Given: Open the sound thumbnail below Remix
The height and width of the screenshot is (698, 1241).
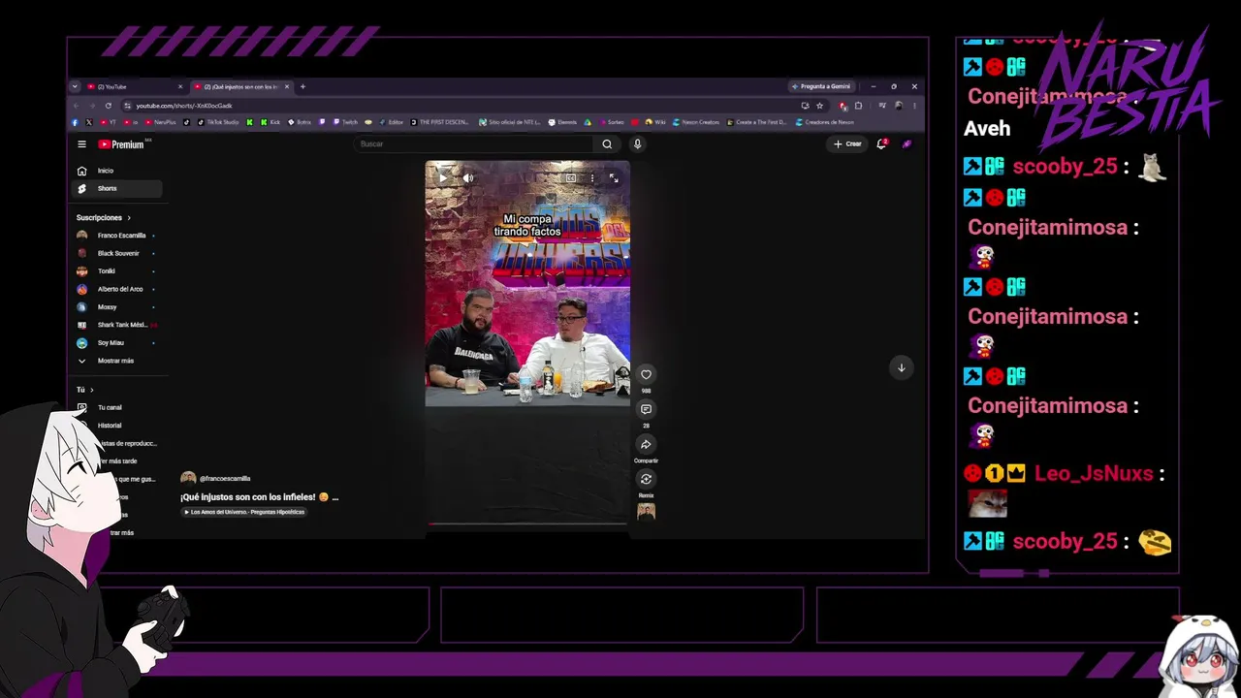Looking at the screenshot, I should (646, 512).
